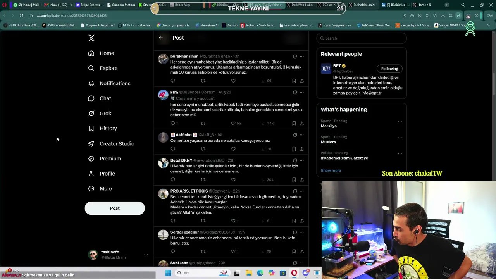The height and width of the screenshot is (279, 496).
Task: Reload the page with browser refresh icon
Action: pos(21,15)
